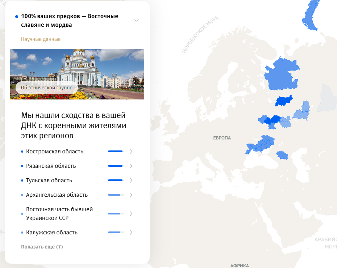Select 'Тульская область' region entry
The width and height of the screenshot is (337, 268).
pos(49,180)
